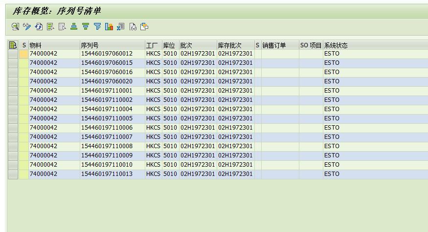Export the list to spreadsheet
The height and width of the screenshot is (232, 428).
point(121,27)
